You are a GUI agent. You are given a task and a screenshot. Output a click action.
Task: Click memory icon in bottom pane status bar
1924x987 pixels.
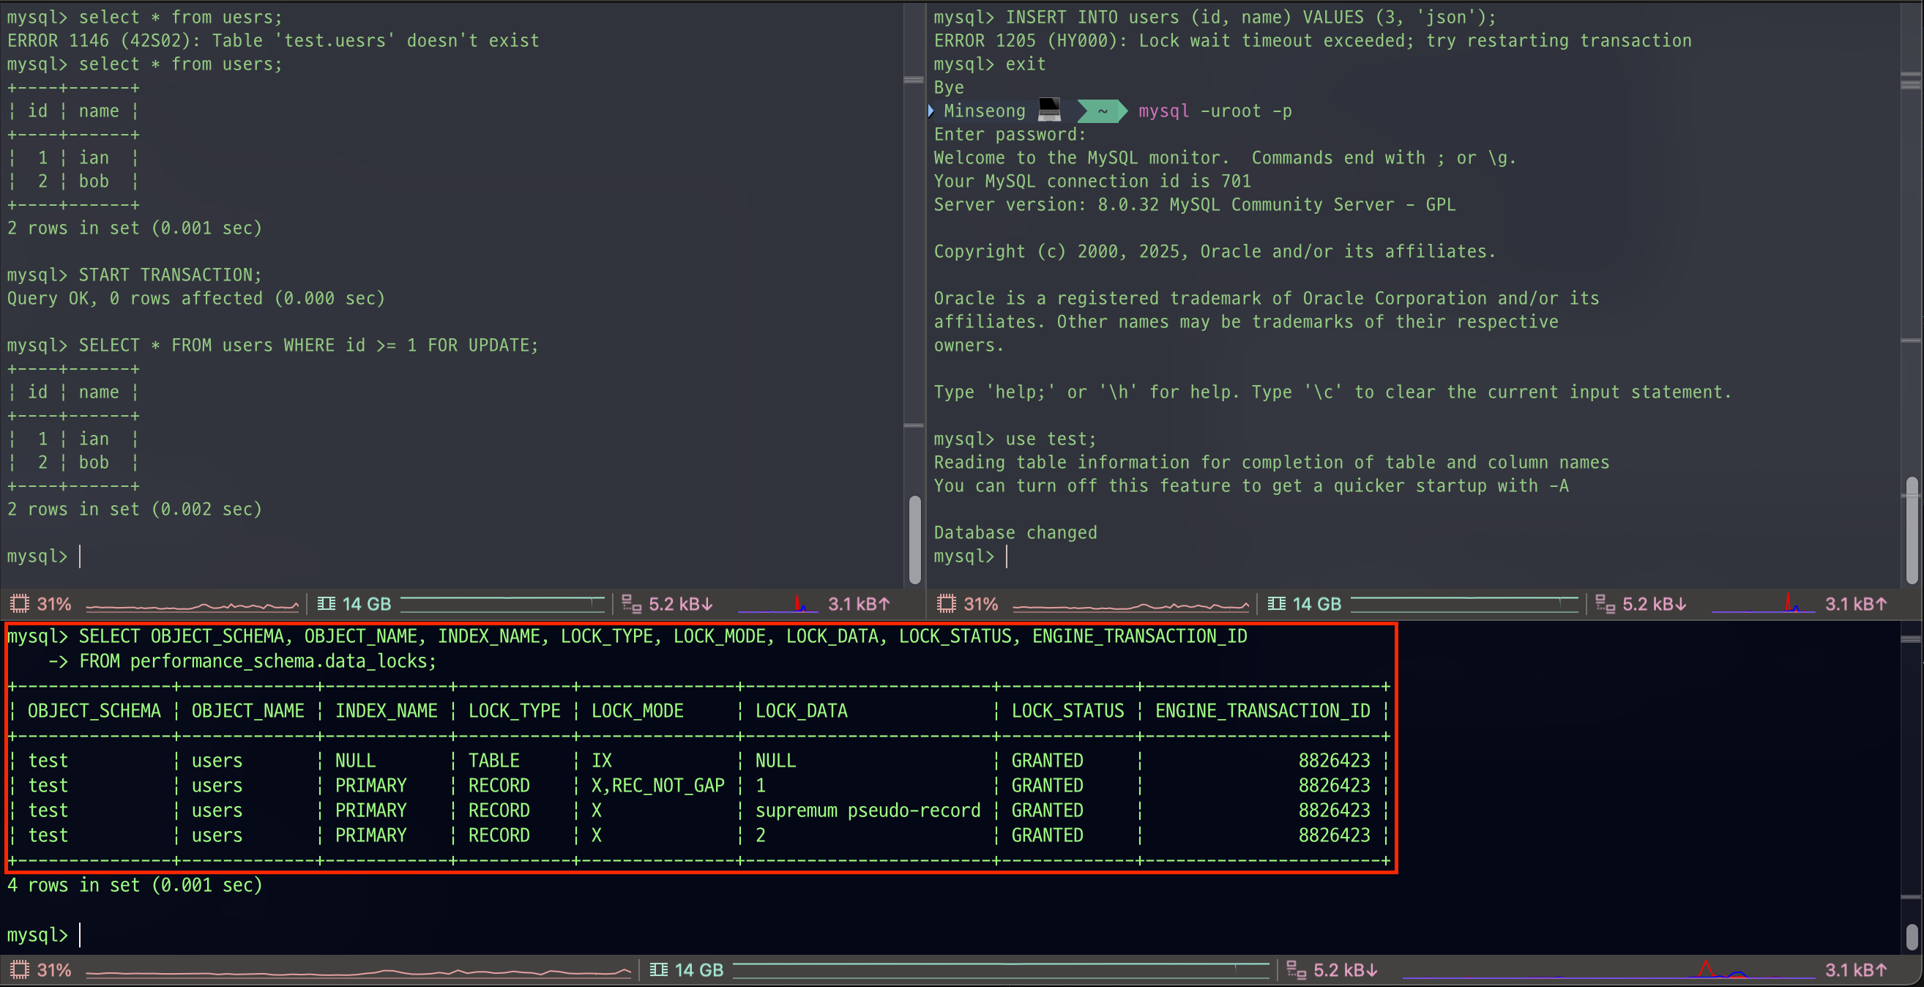659,970
